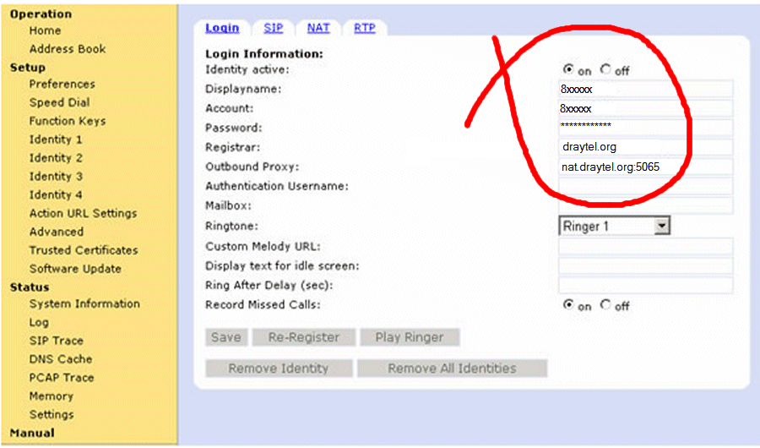Open SIP Trace page
Image resolution: width=760 pixels, height=448 pixels.
57,341
